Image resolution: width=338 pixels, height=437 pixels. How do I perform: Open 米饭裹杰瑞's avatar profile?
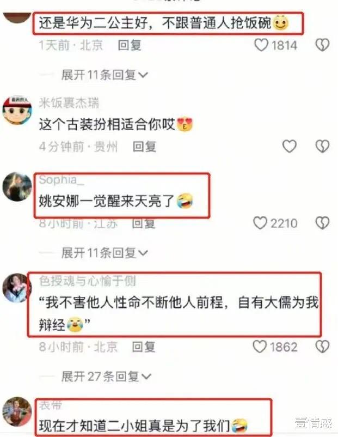[17, 110]
